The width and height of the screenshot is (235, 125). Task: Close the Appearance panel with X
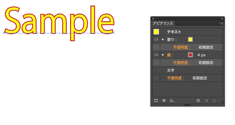tap(153, 18)
